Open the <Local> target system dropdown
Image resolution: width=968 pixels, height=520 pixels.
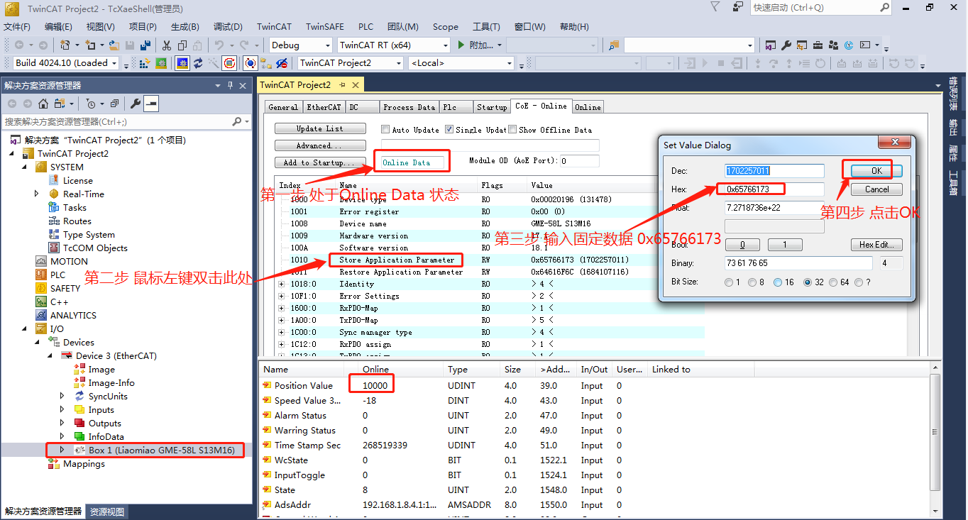pos(509,63)
